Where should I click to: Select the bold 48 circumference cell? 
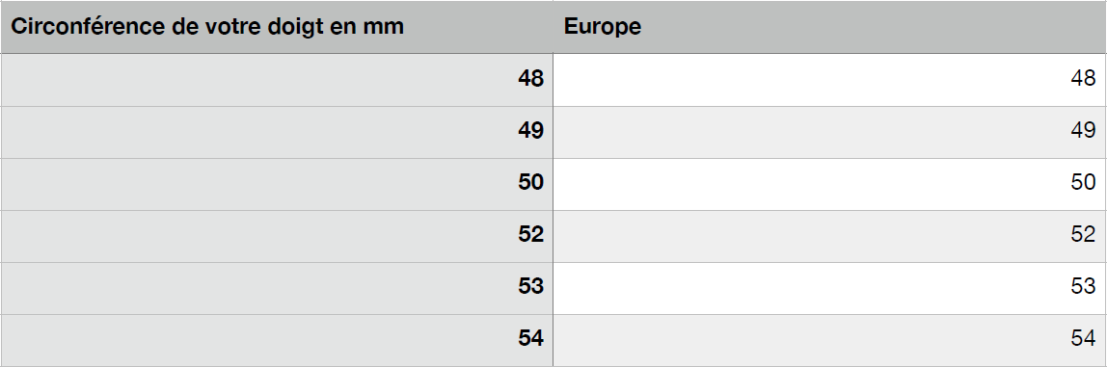pos(277,80)
